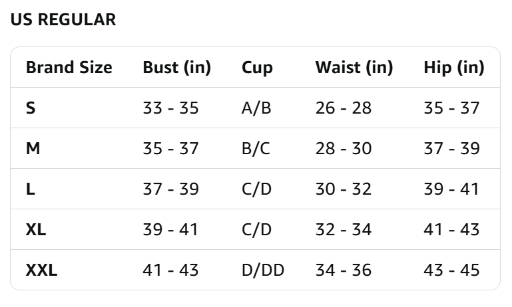Viewport: 512px width, 307px height.
Task: Click the L brand size row label
Action: [30, 189]
